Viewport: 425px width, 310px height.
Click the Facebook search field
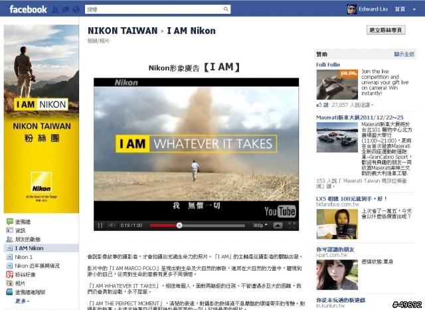click(x=153, y=9)
